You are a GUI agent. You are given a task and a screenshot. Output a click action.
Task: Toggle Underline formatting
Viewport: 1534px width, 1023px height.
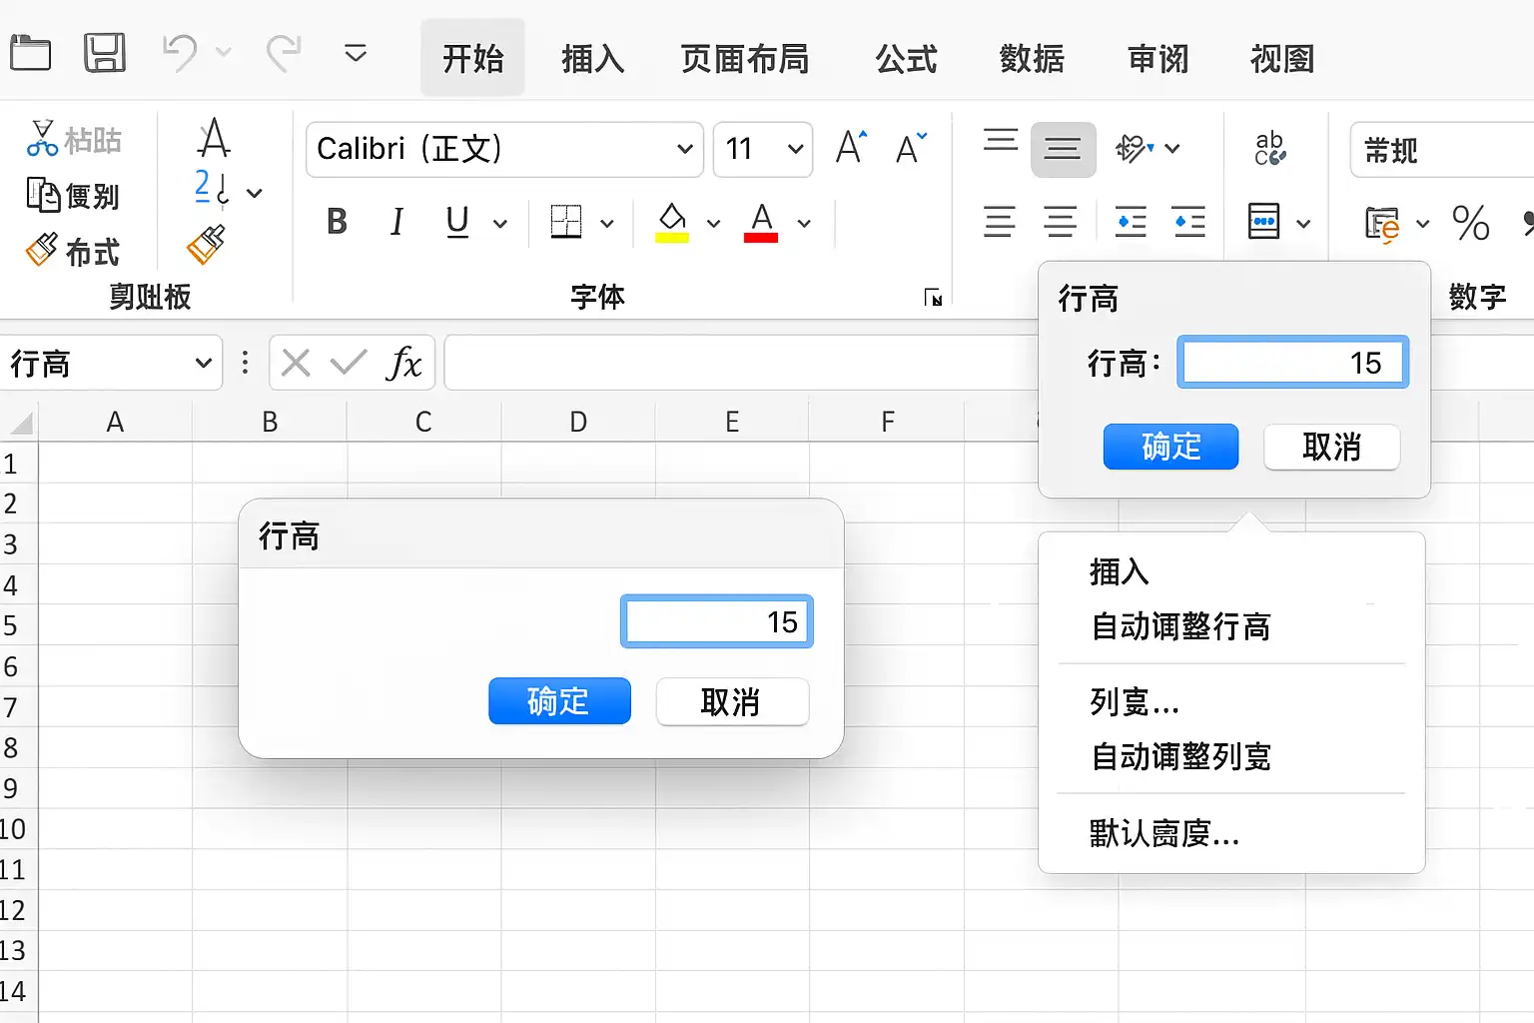(457, 221)
